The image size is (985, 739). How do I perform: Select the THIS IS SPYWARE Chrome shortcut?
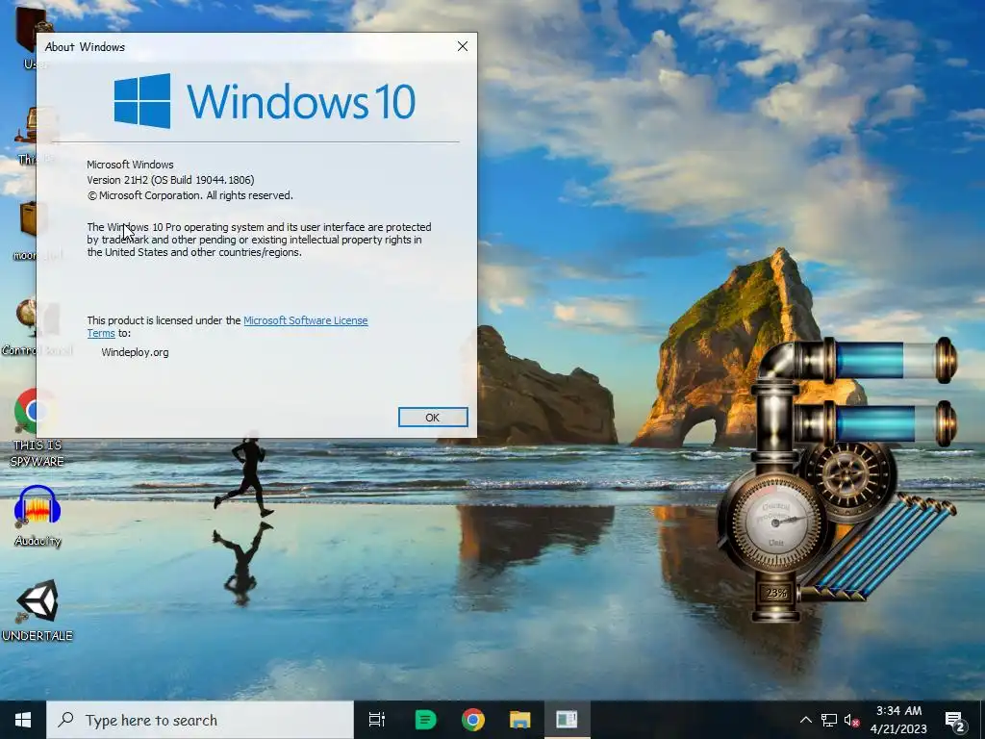tap(37, 428)
